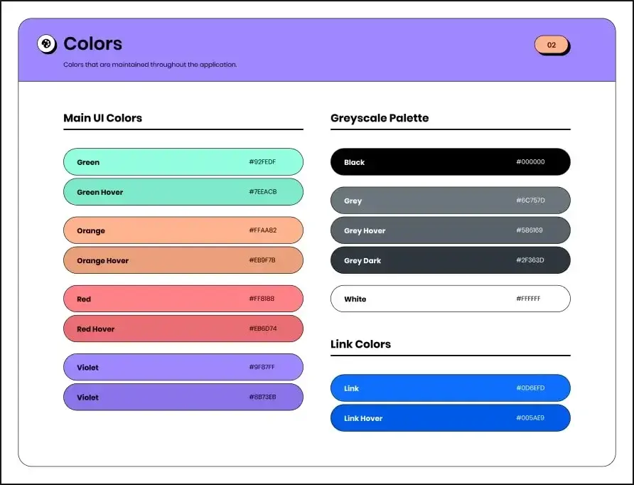Click the blue Link swatch

pyautogui.click(x=450, y=388)
